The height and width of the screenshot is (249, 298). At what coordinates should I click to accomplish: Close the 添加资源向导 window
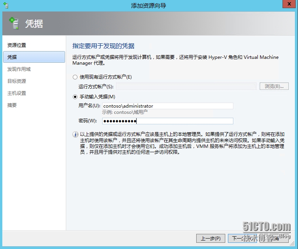pos(289,4)
